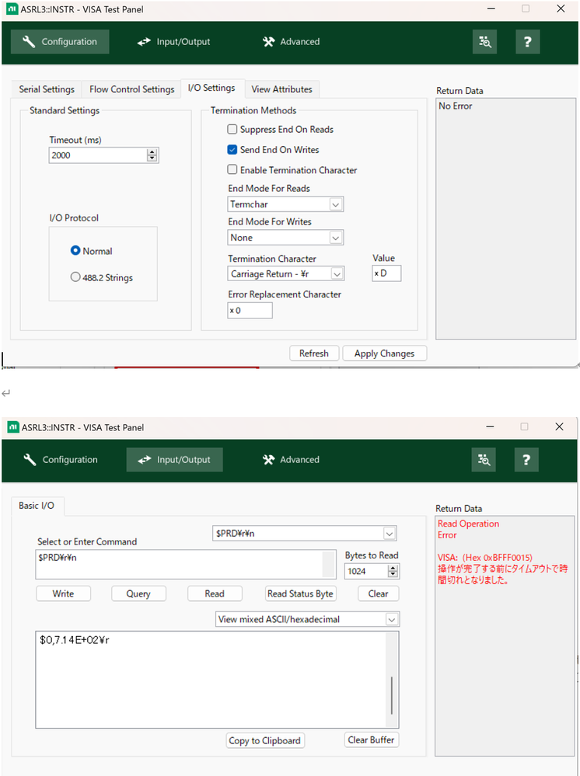The width and height of the screenshot is (580, 776).
Task: Click the Query button
Action: pyautogui.click(x=138, y=593)
